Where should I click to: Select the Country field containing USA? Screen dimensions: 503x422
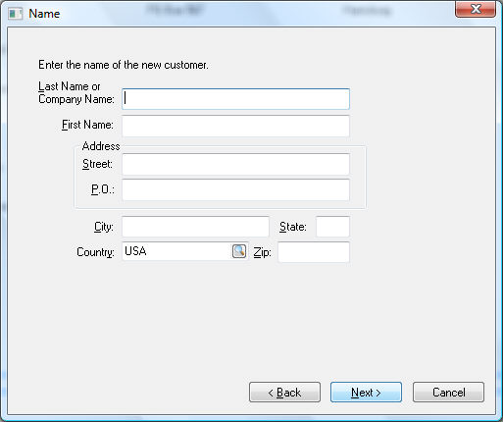tap(176, 251)
